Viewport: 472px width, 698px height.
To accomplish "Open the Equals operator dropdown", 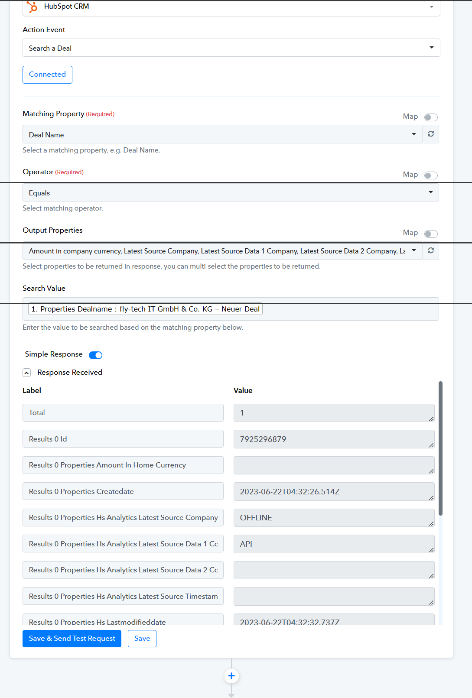I will click(231, 192).
